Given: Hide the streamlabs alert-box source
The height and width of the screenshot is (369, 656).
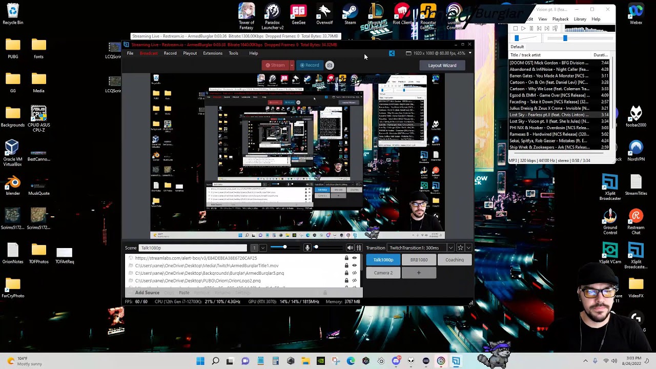Looking at the screenshot, I should (x=354, y=258).
